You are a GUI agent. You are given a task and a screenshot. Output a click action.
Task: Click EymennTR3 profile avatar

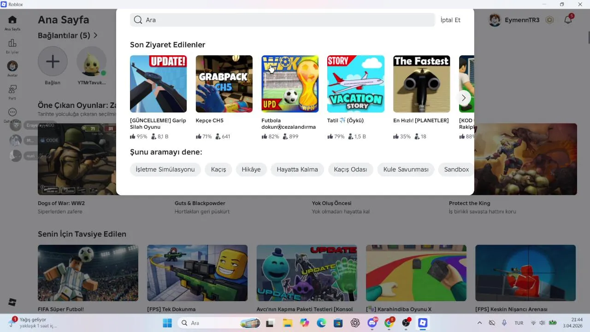tap(495, 20)
